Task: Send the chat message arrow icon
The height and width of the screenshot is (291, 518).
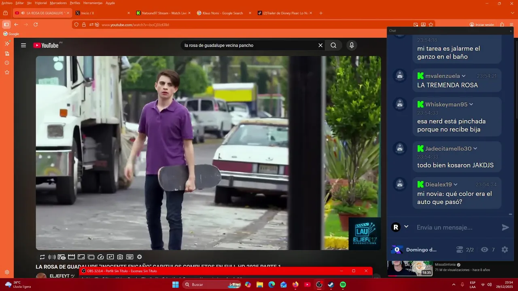Action: pyautogui.click(x=505, y=227)
